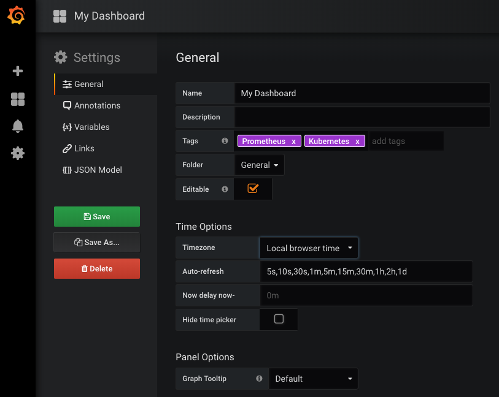Click the info icon next to Editable
The height and width of the screenshot is (397, 499).
point(225,189)
